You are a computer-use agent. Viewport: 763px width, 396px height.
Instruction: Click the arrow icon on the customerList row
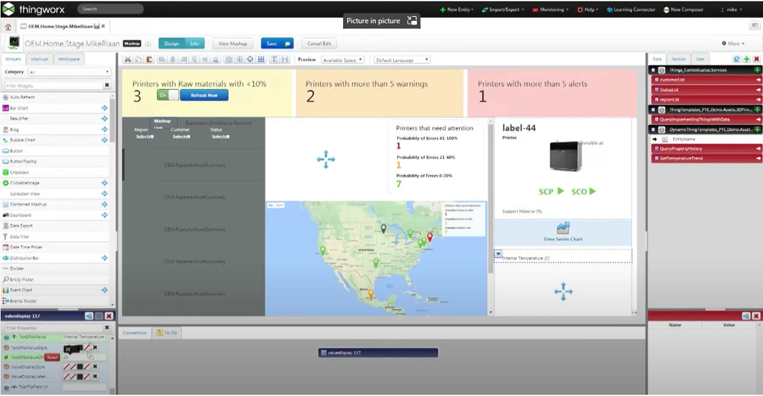758,80
